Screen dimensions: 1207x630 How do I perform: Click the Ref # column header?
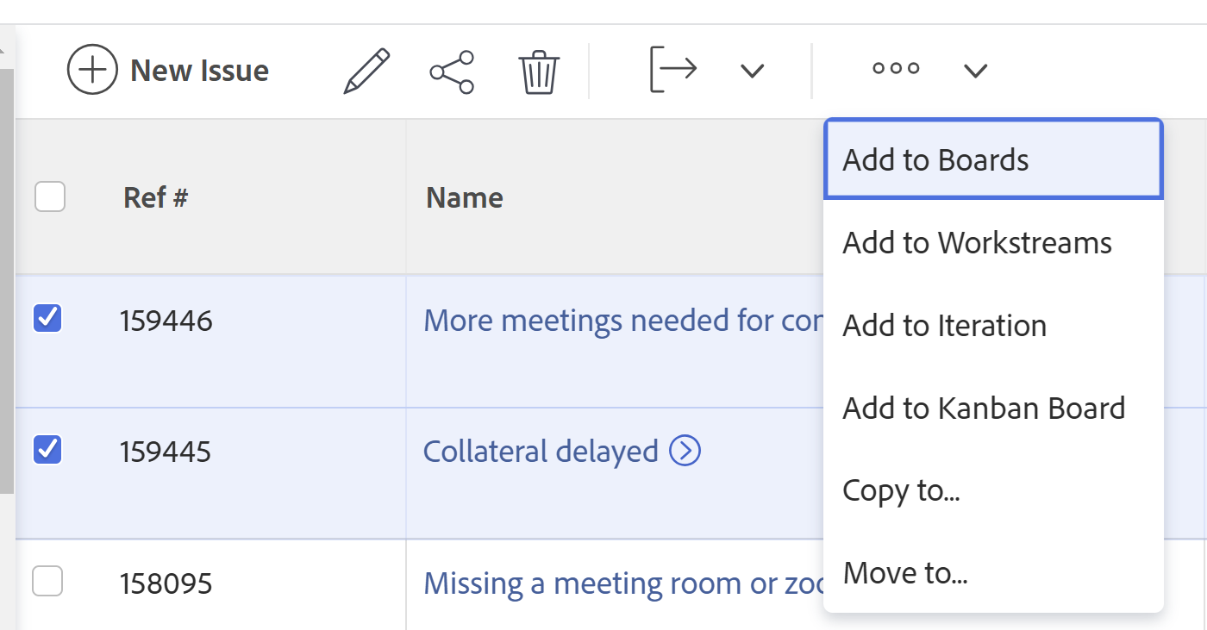tap(156, 197)
